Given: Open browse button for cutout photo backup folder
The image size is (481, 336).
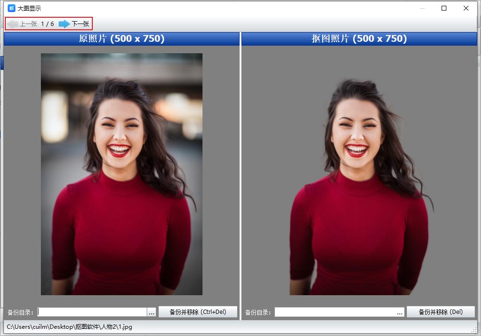Looking at the screenshot, I should point(400,312).
